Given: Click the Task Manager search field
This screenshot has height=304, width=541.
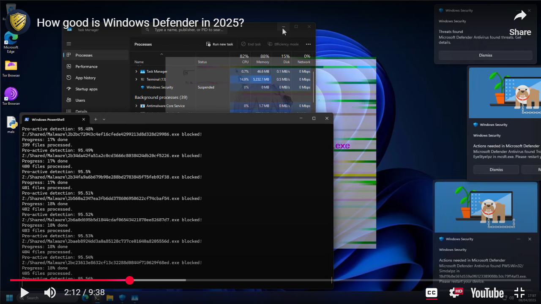Looking at the screenshot, I should pos(189,30).
